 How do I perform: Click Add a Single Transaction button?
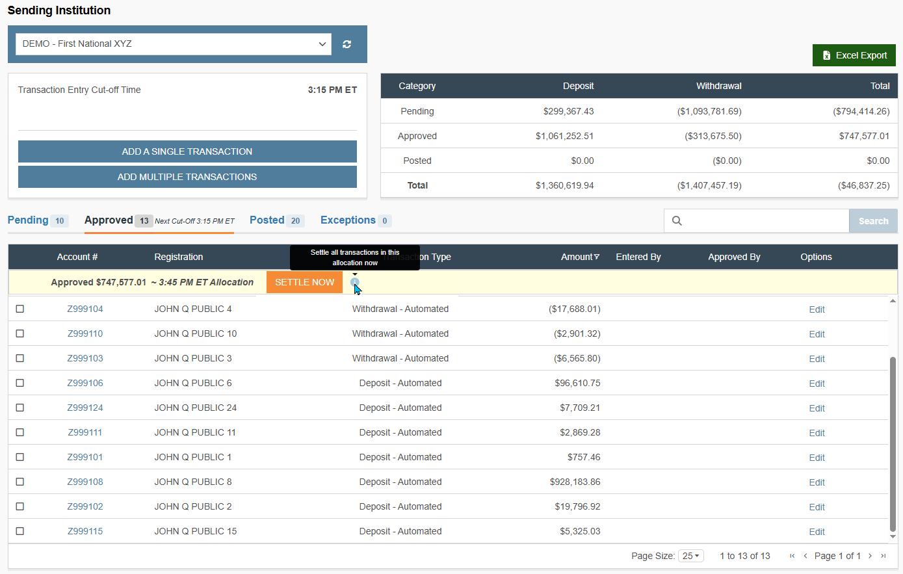(x=187, y=151)
